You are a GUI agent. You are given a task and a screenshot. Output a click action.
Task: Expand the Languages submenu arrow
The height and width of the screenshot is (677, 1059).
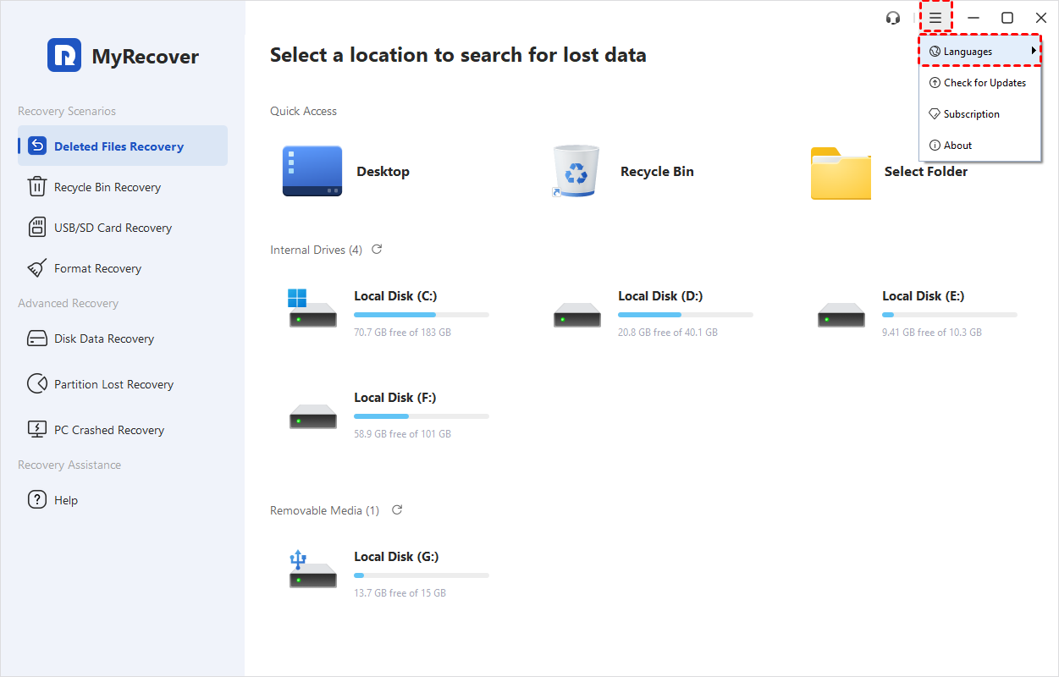(x=1034, y=52)
